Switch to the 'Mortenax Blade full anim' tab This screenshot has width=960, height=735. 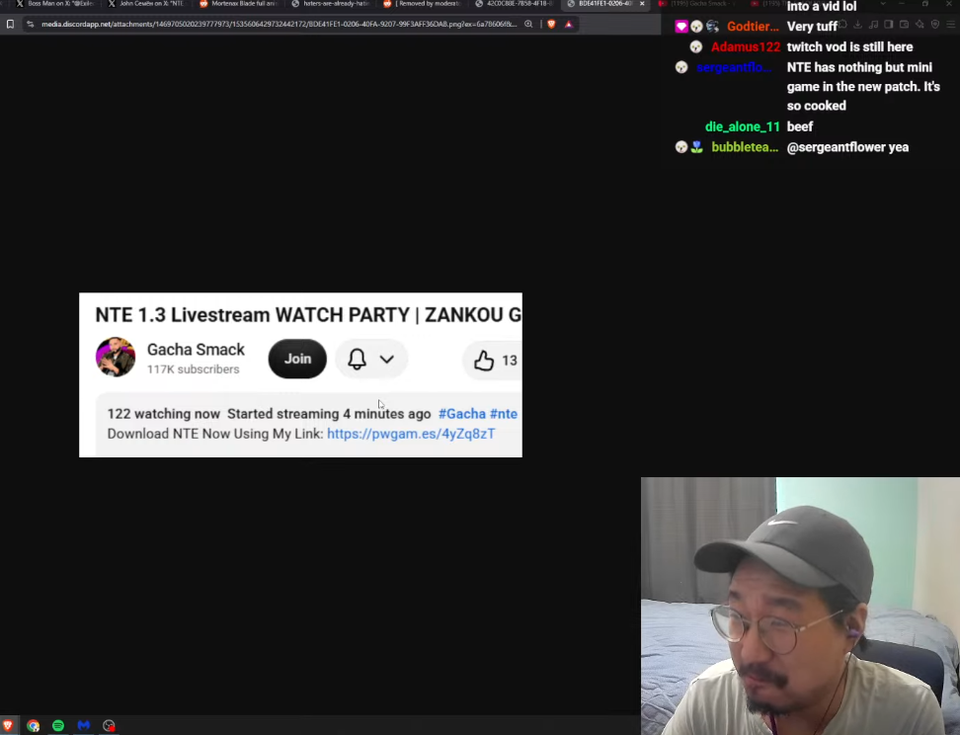pyautogui.click(x=239, y=4)
